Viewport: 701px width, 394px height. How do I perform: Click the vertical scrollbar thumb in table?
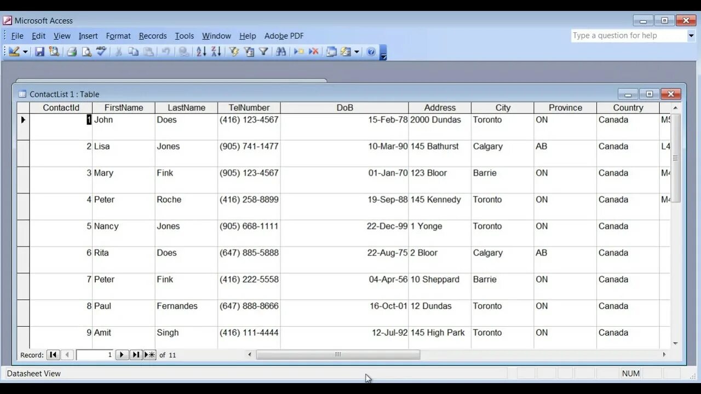click(x=675, y=158)
